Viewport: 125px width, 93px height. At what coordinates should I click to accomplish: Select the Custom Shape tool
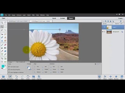(x=5, y=51)
